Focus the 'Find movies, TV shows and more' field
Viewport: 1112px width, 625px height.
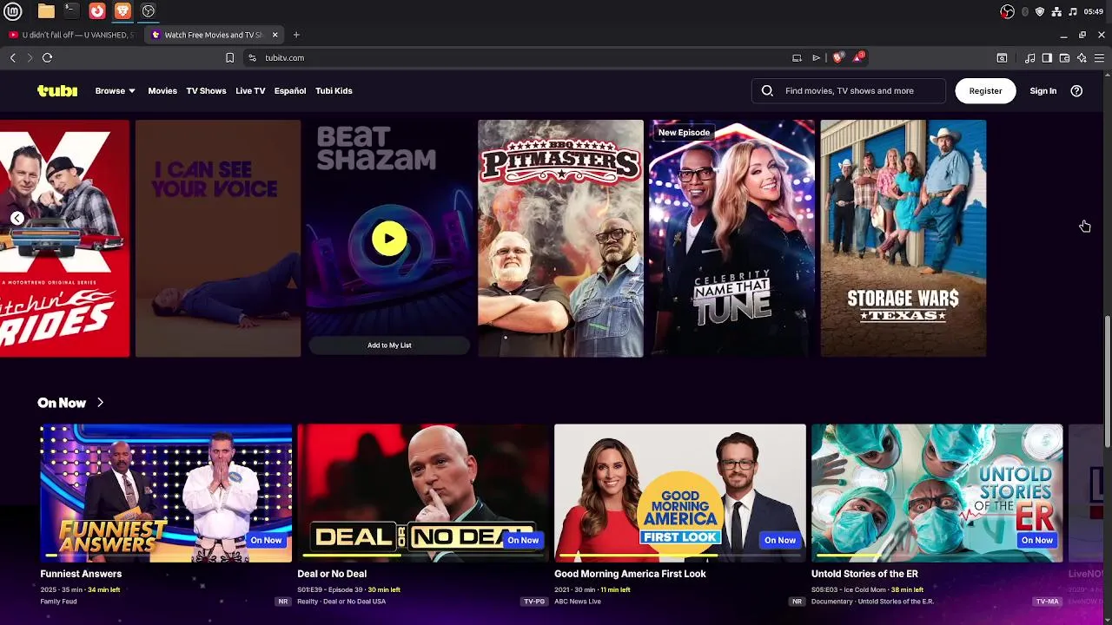coord(849,90)
